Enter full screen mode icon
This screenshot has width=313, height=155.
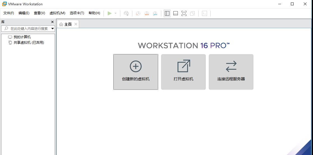point(184,13)
